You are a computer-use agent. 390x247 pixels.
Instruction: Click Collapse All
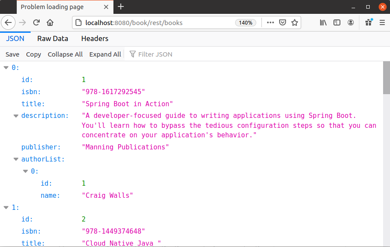(65, 54)
